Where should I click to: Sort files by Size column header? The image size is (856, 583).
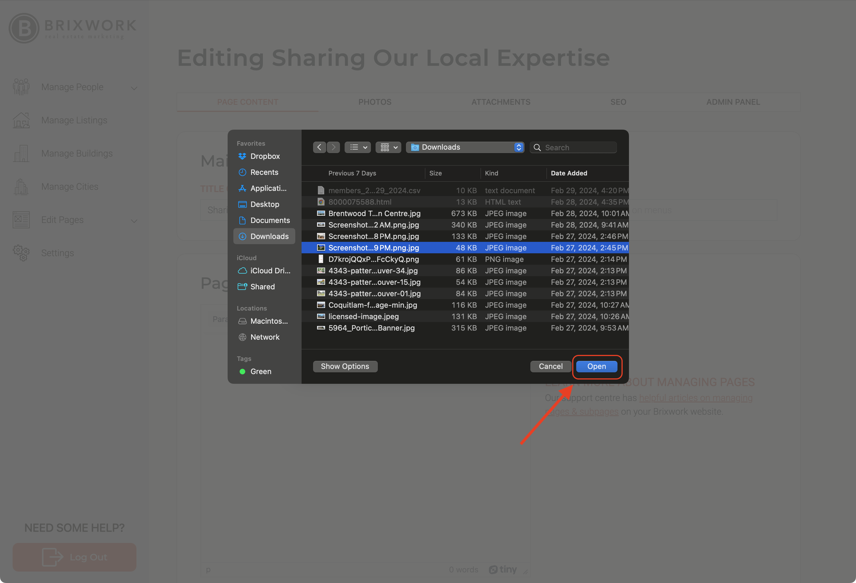(x=435, y=173)
